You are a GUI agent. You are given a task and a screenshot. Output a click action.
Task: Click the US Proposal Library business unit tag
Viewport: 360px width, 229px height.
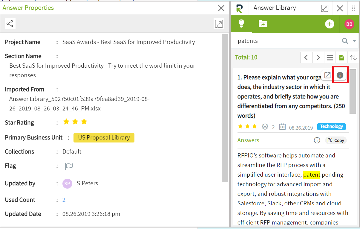pyautogui.click(x=104, y=138)
